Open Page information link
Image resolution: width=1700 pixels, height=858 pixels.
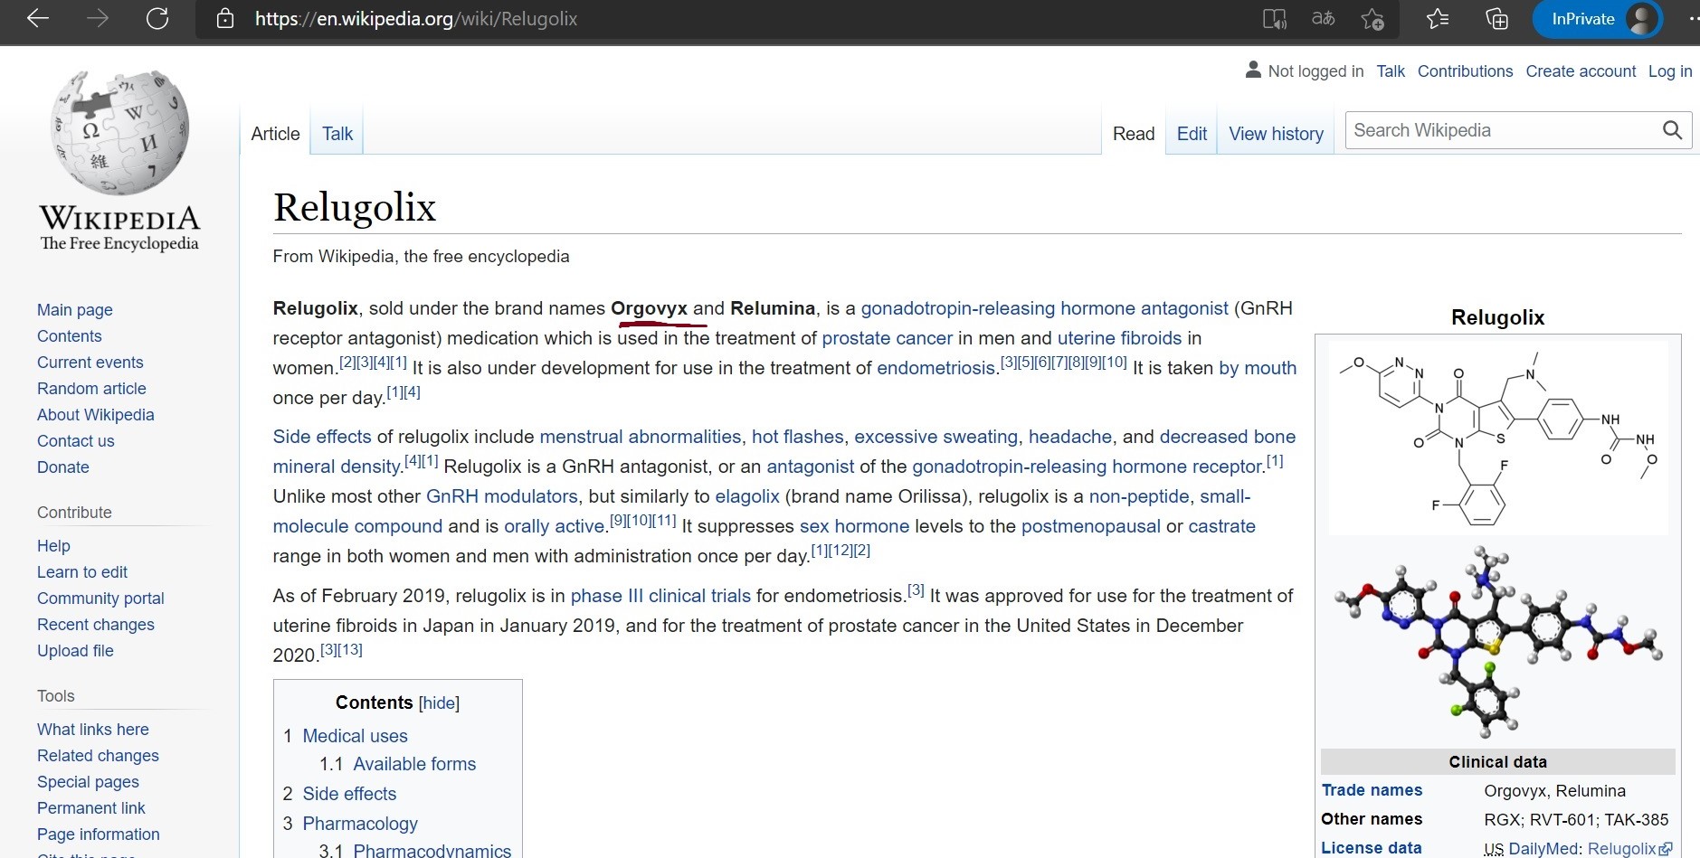pyautogui.click(x=99, y=834)
